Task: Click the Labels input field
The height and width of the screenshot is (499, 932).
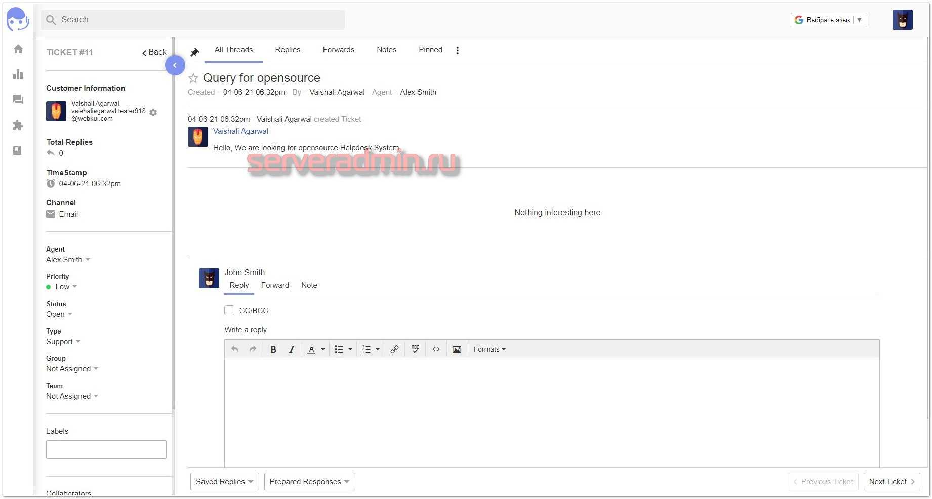Action: click(x=106, y=449)
